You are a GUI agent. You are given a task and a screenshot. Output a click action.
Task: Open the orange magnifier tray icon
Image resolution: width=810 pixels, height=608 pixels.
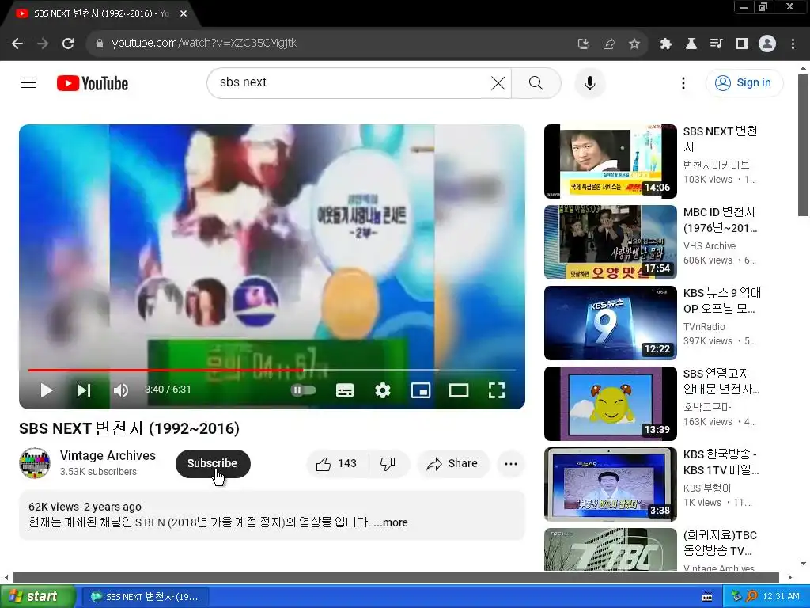pos(751,597)
